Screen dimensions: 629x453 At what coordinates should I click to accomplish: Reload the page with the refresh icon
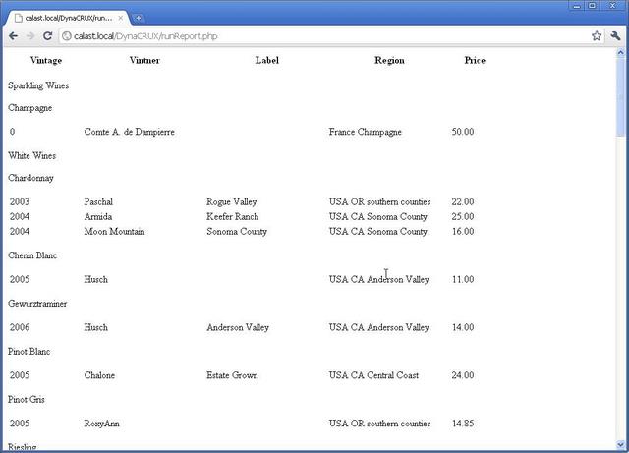[x=48, y=36]
